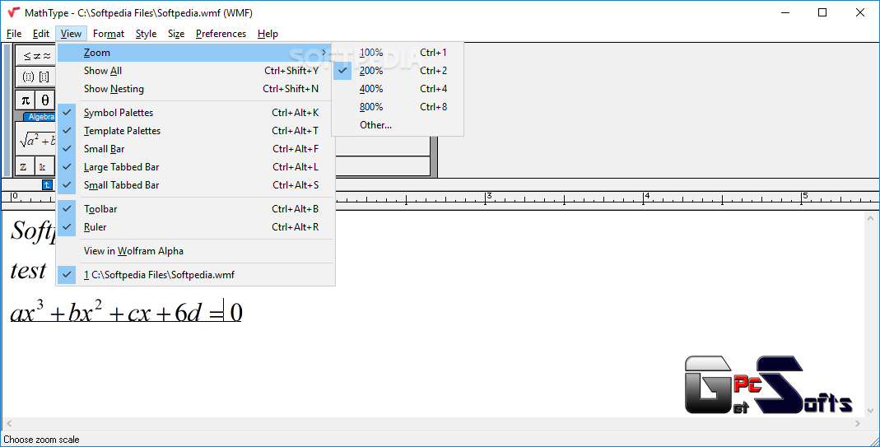Insert the theta symbol from small bar

[45, 100]
